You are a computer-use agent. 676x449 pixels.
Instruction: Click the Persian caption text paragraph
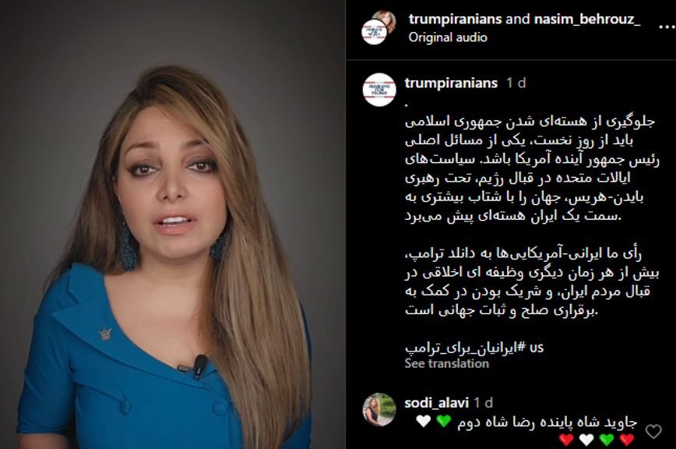coord(532,168)
